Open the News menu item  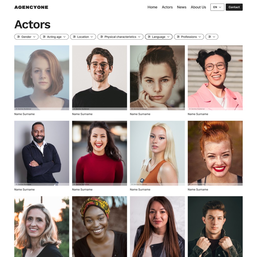pos(182,7)
